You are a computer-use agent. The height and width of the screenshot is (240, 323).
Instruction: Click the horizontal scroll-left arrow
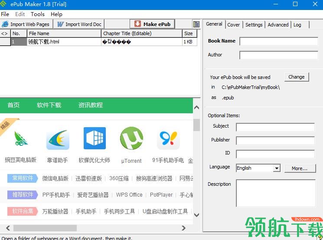(8, 228)
